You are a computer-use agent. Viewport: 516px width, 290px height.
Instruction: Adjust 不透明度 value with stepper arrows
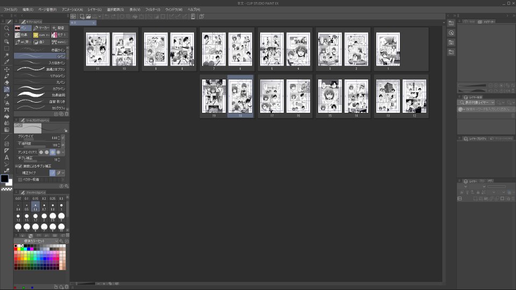click(x=59, y=144)
